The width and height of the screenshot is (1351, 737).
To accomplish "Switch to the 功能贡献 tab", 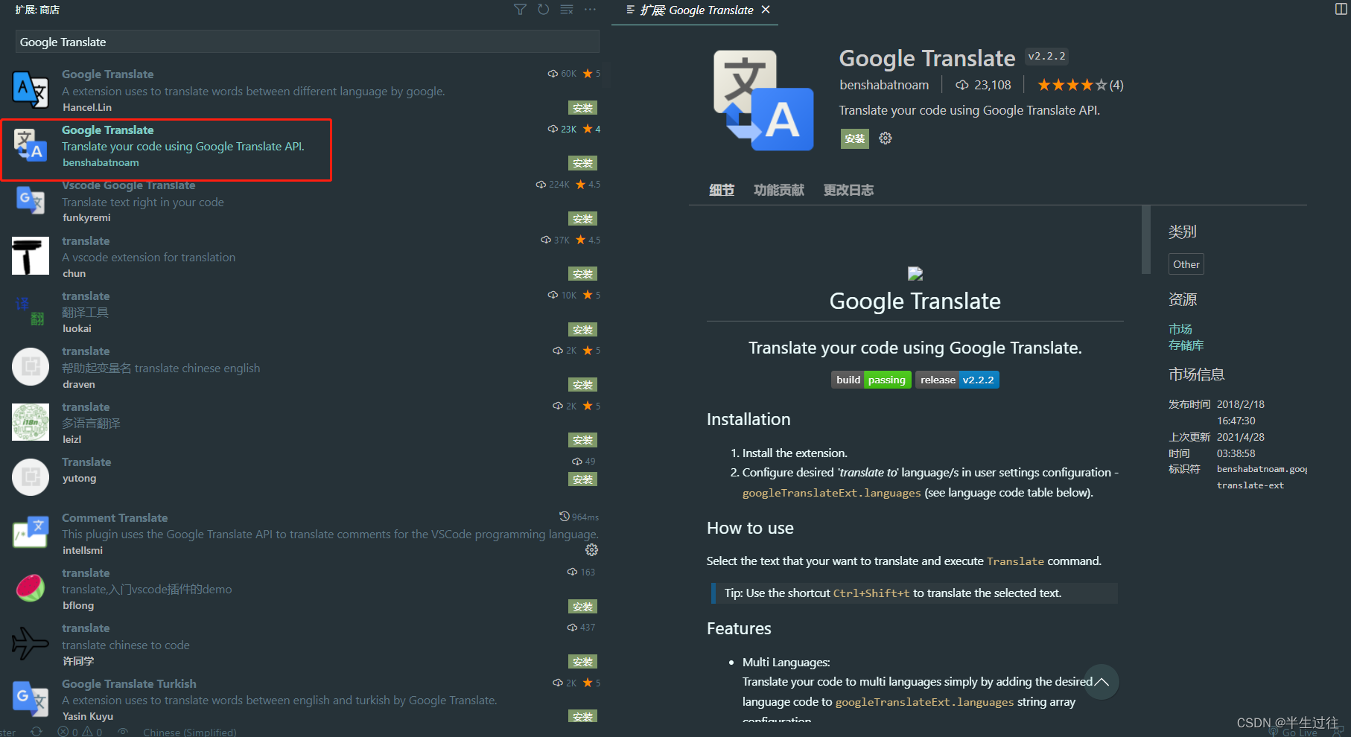I will coord(779,191).
